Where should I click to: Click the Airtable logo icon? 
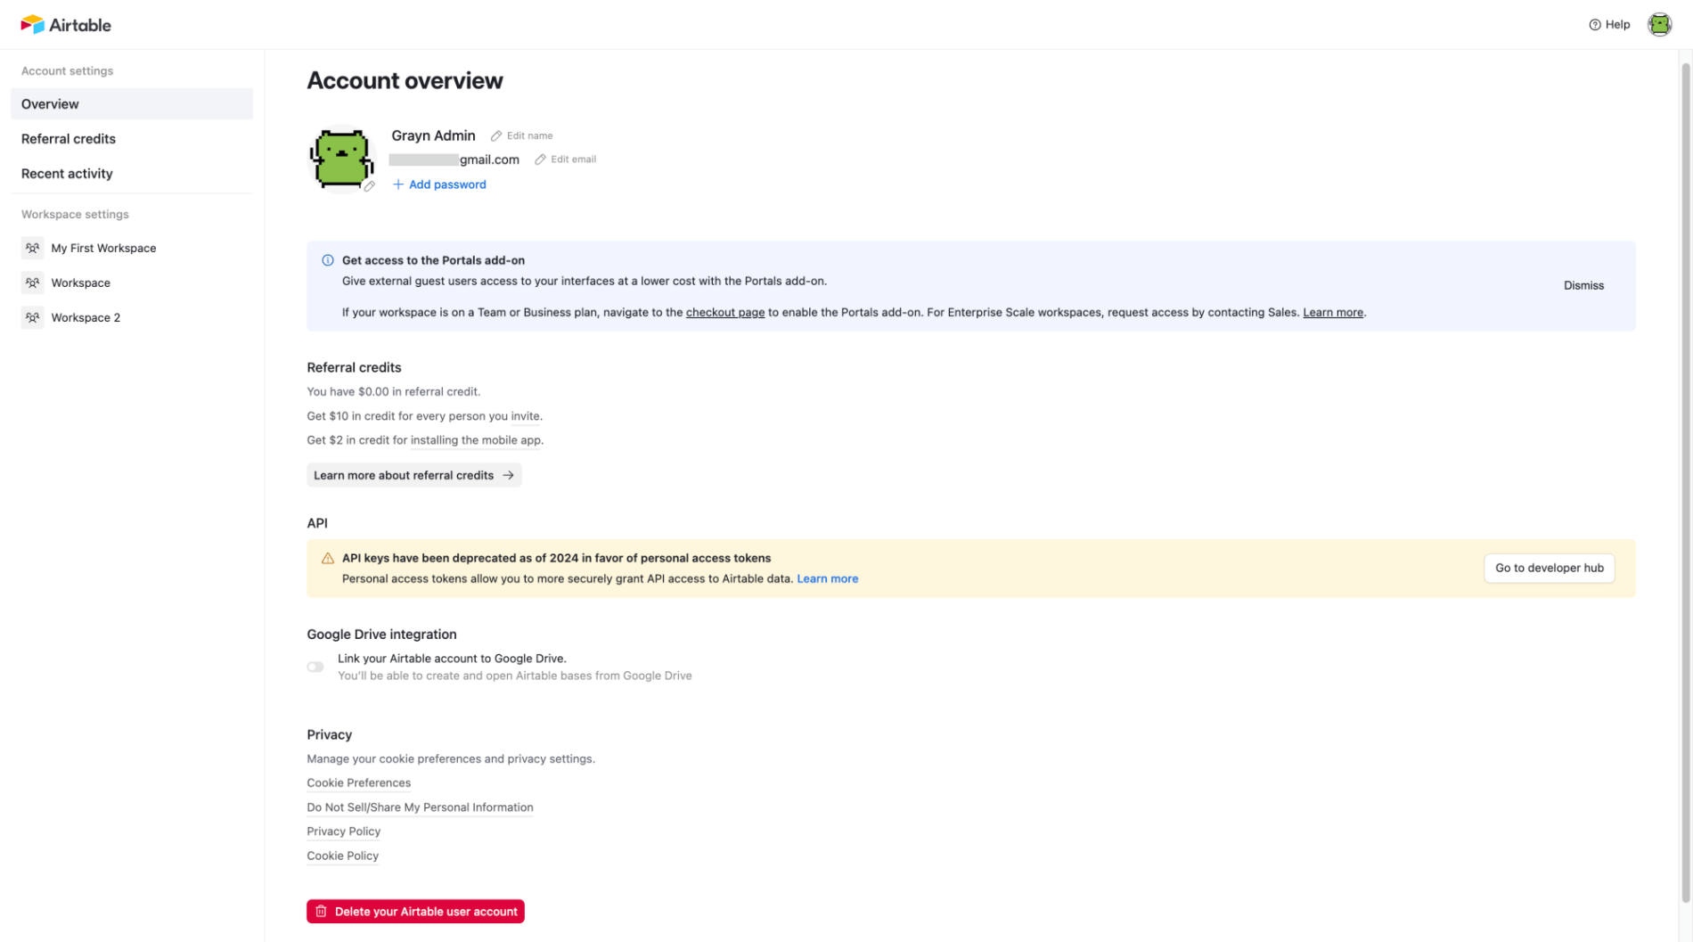(x=33, y=24)
